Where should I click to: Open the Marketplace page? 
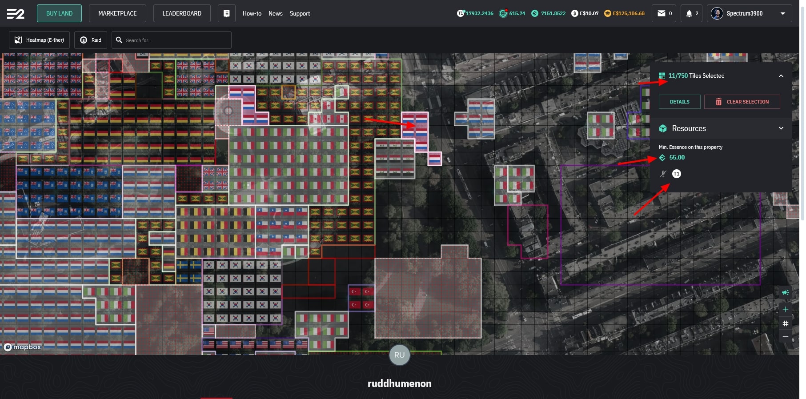[117, 13]
